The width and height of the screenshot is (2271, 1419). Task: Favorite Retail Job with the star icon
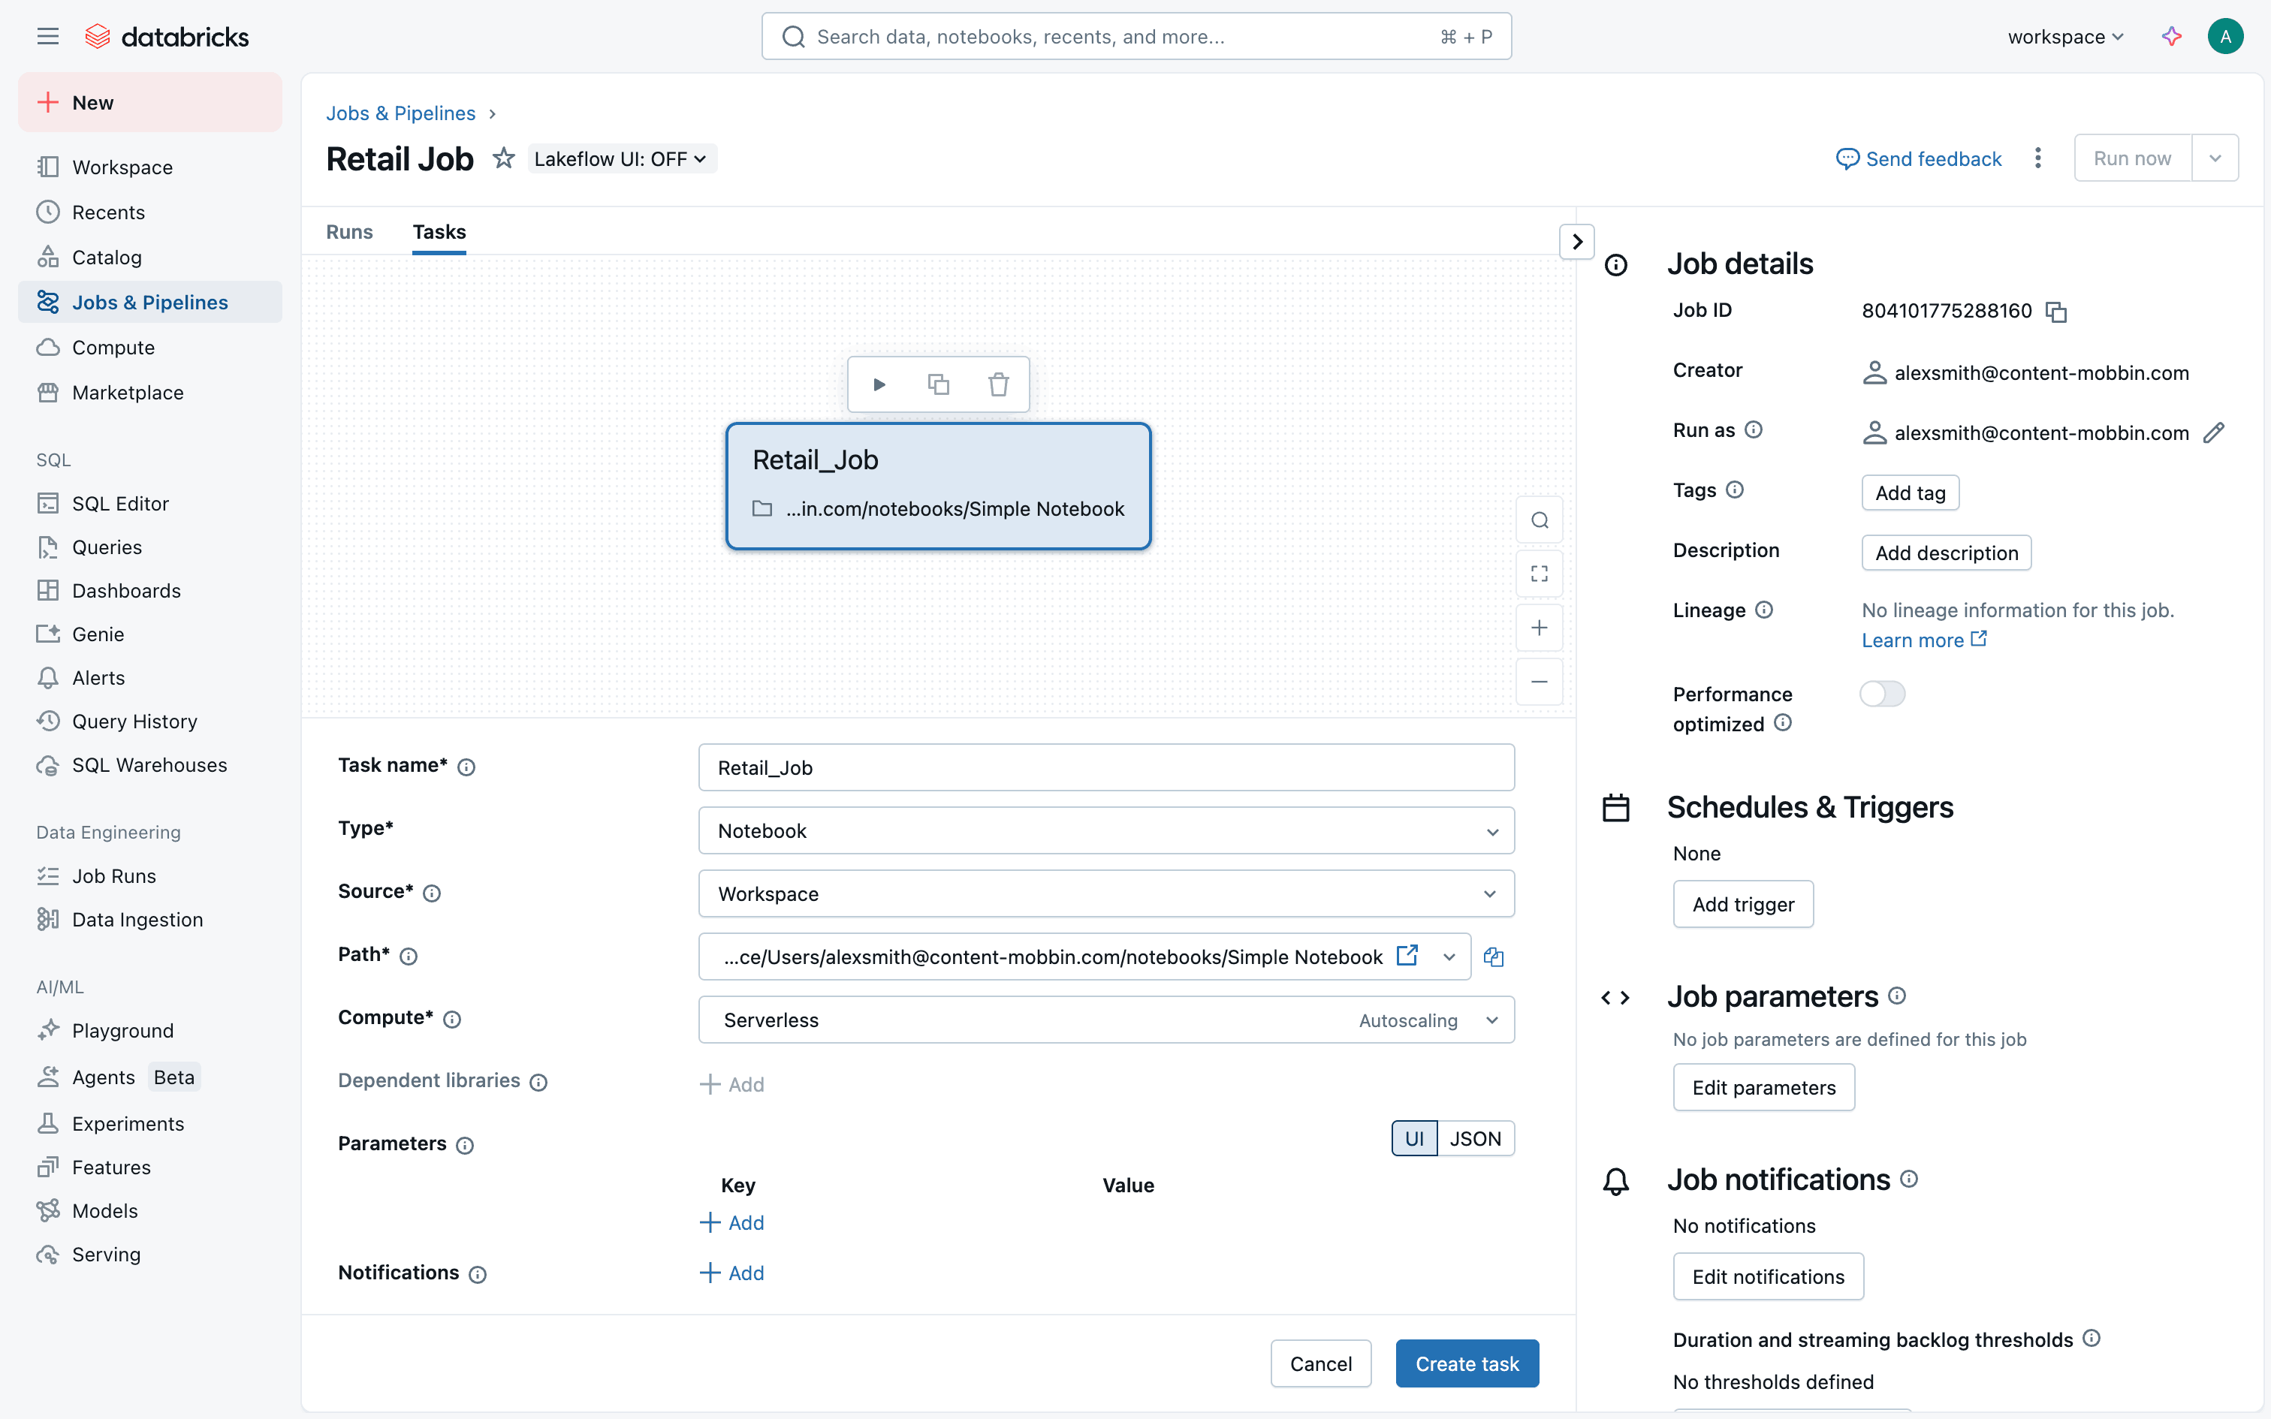tap(504, 158)
